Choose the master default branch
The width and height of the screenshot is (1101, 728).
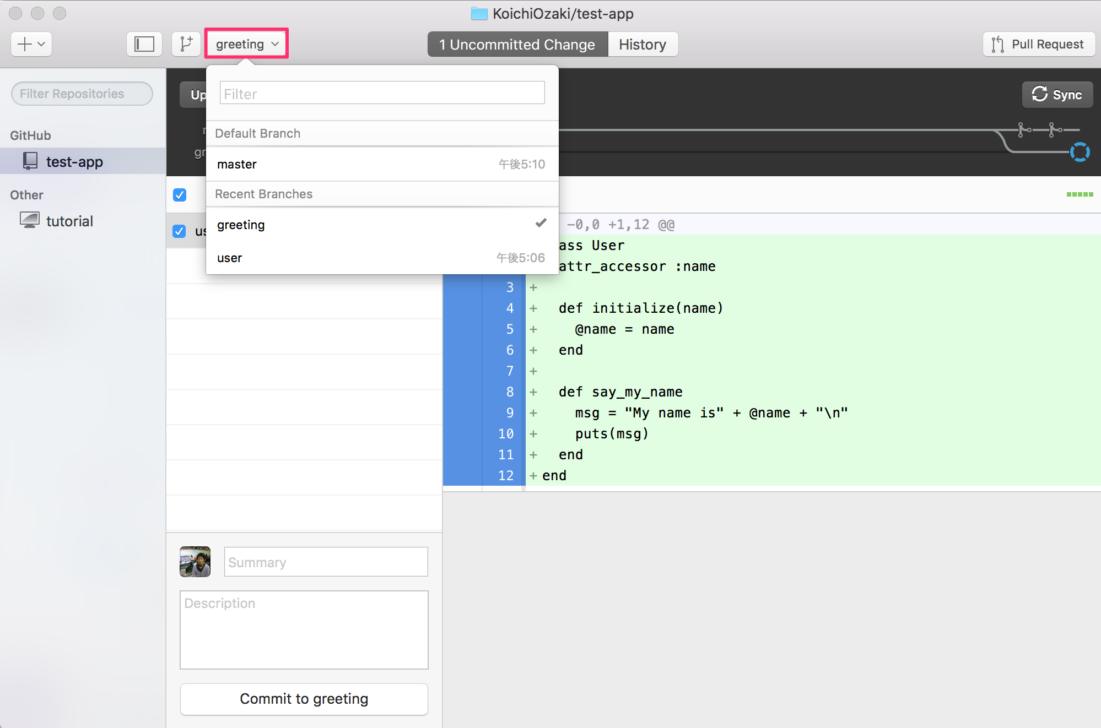(x=382, y=164)
